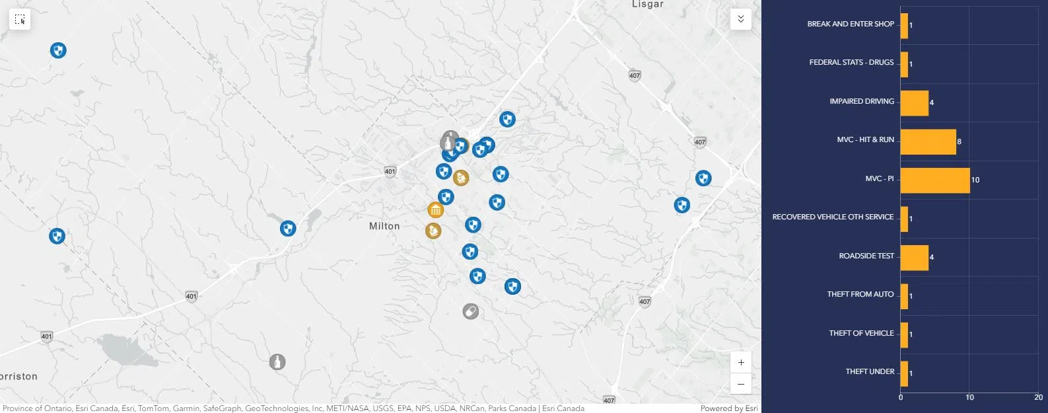
Task: Click the MVC - PI bar in chart
Action: 934,180
